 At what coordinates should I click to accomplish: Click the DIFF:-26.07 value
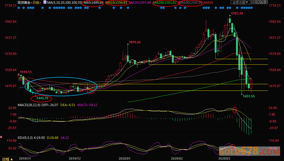click(x=50, y=105)
